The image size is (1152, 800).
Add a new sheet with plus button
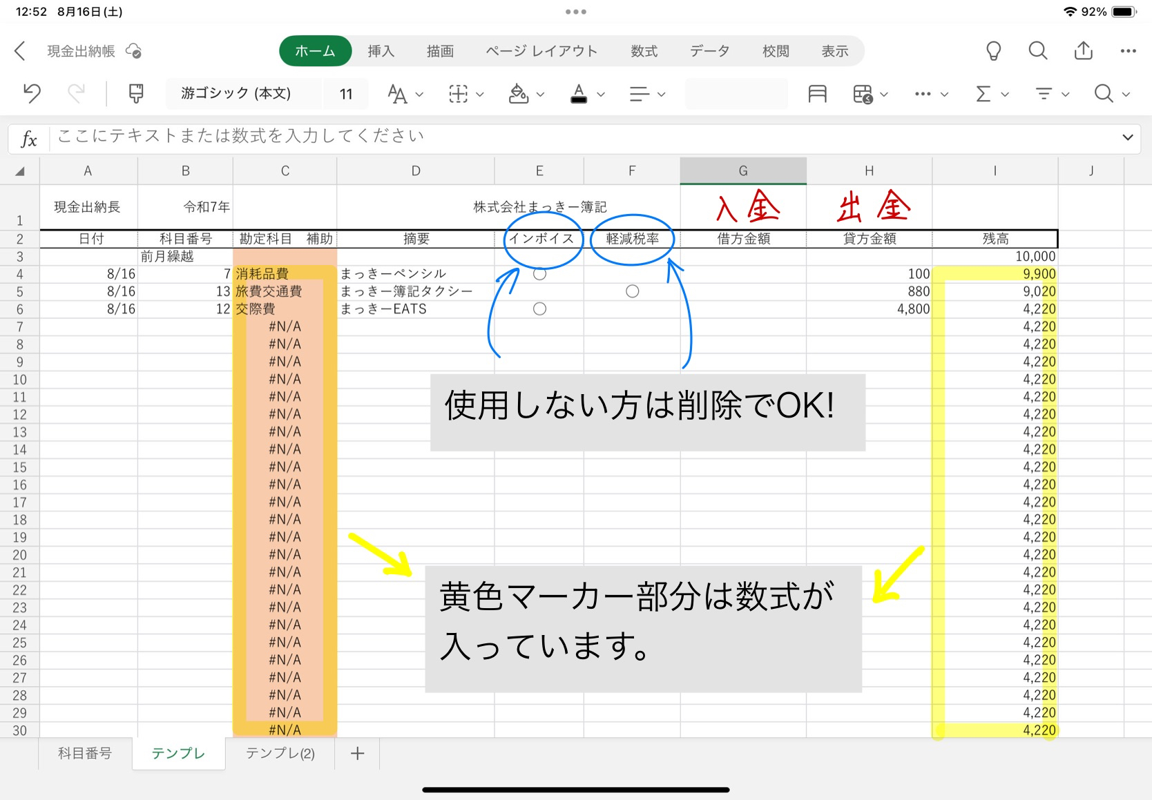click(x=357, y=754)
